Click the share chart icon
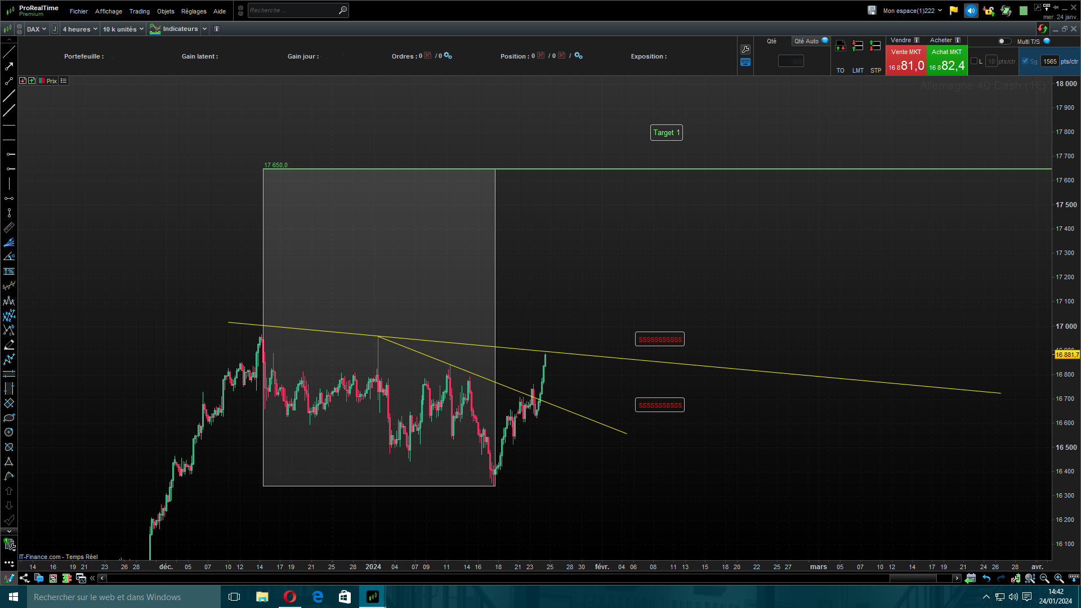 point(24,578)
